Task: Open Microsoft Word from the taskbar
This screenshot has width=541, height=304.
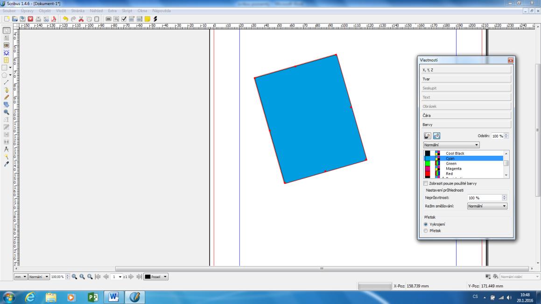Action: click(x=113, y=297)
